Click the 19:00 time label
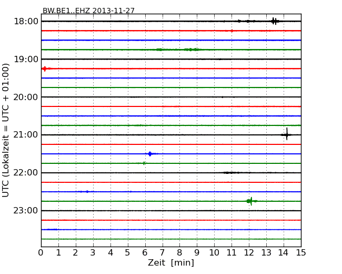 pos(26,59)
